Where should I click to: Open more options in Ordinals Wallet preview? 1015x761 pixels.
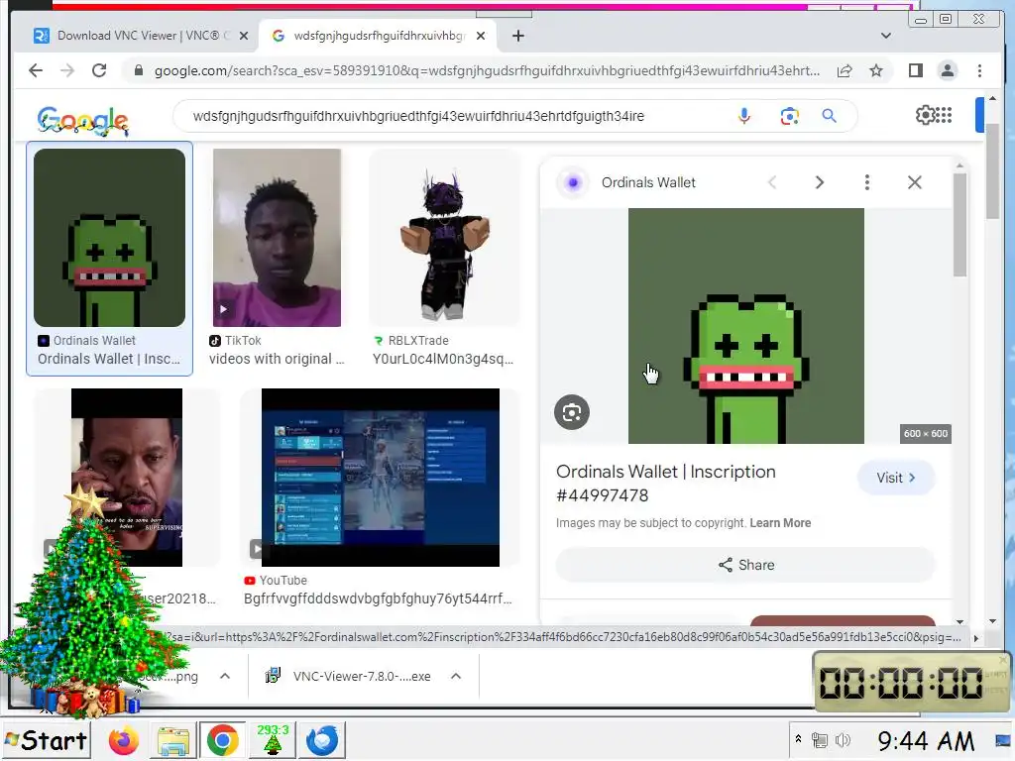pos(866,182)
